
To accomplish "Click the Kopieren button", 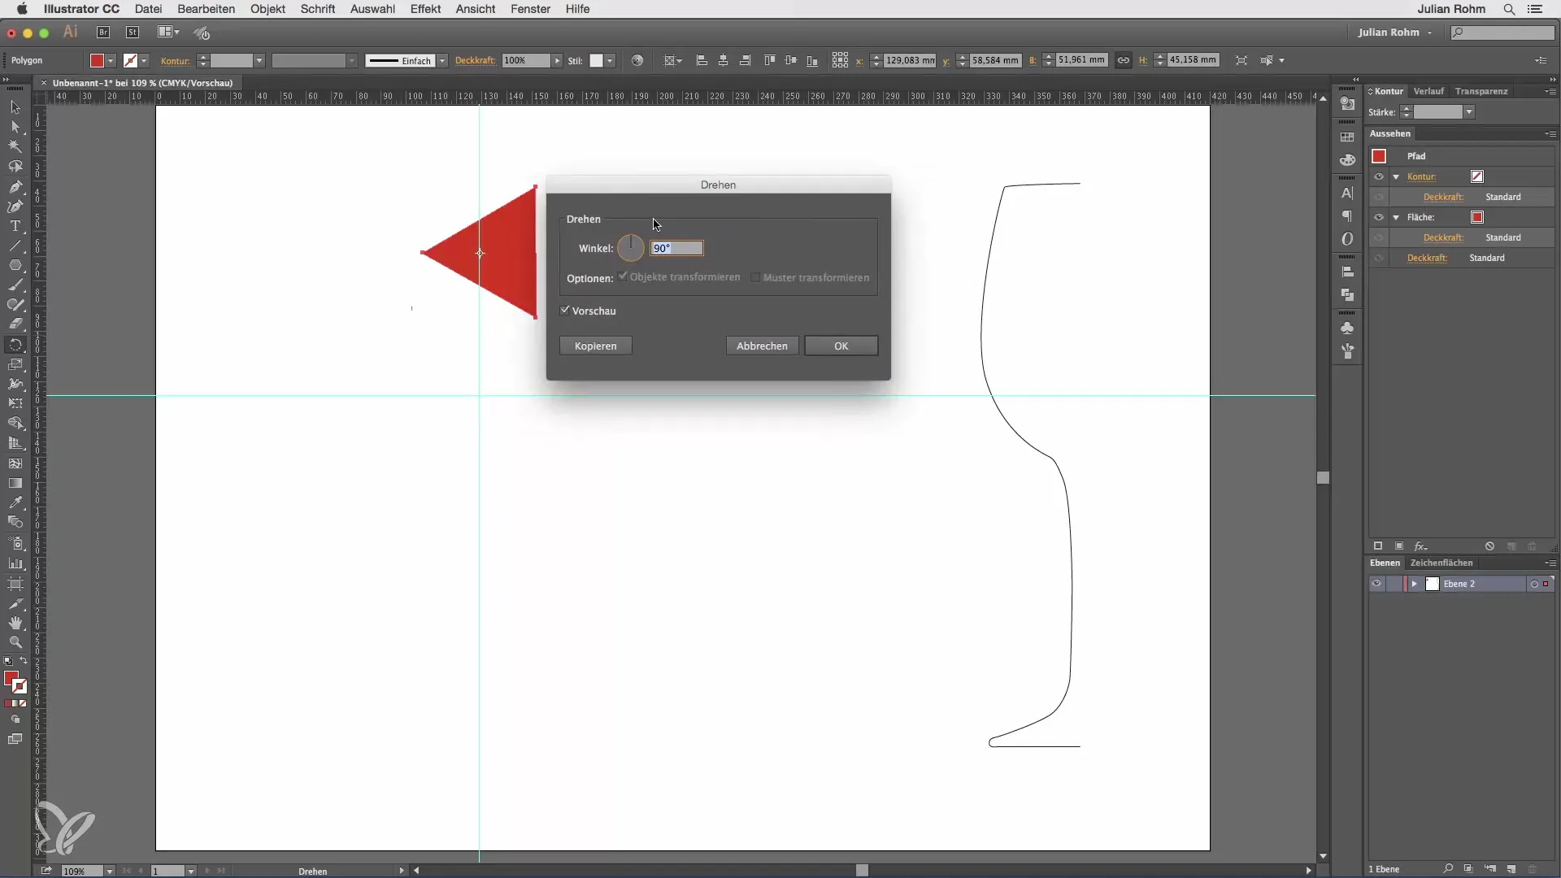I will (596, 346).
